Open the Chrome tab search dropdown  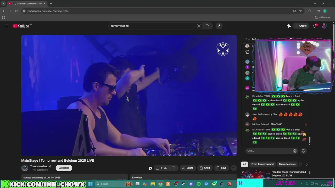[x=3, y=4]
